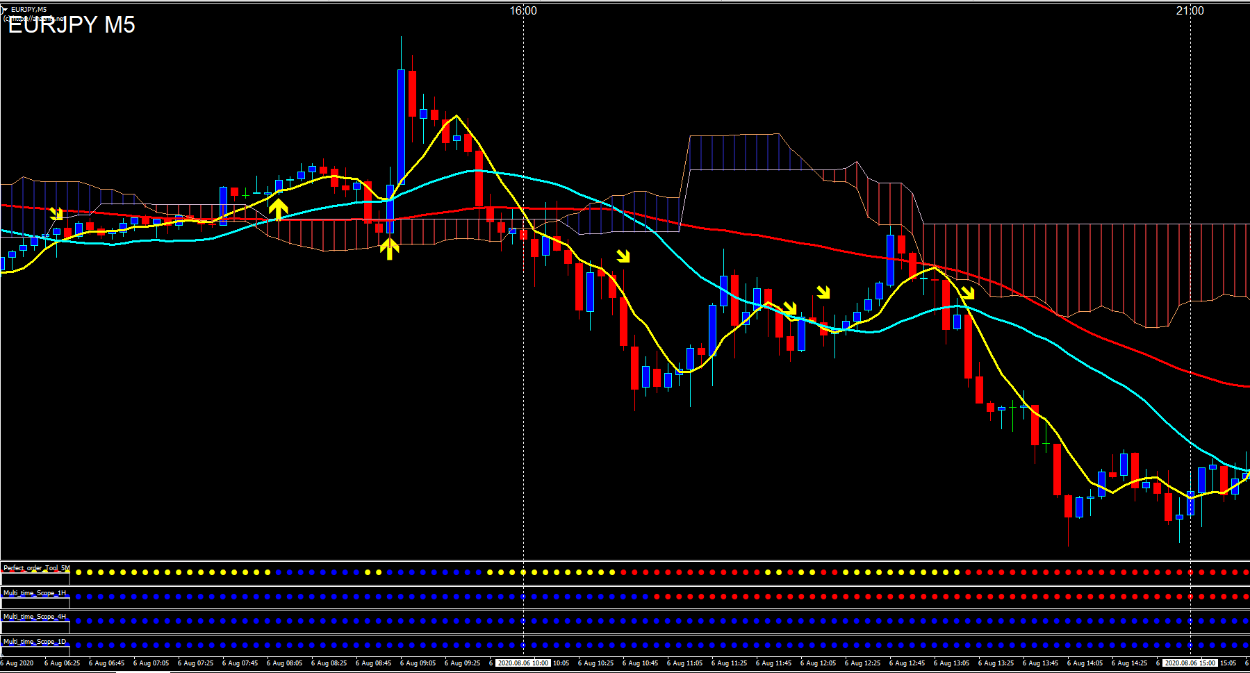Select the large EURJPY M5 text label
Image resolution: width=1250 pixels, height=673 pixels.
pos(72,25)
